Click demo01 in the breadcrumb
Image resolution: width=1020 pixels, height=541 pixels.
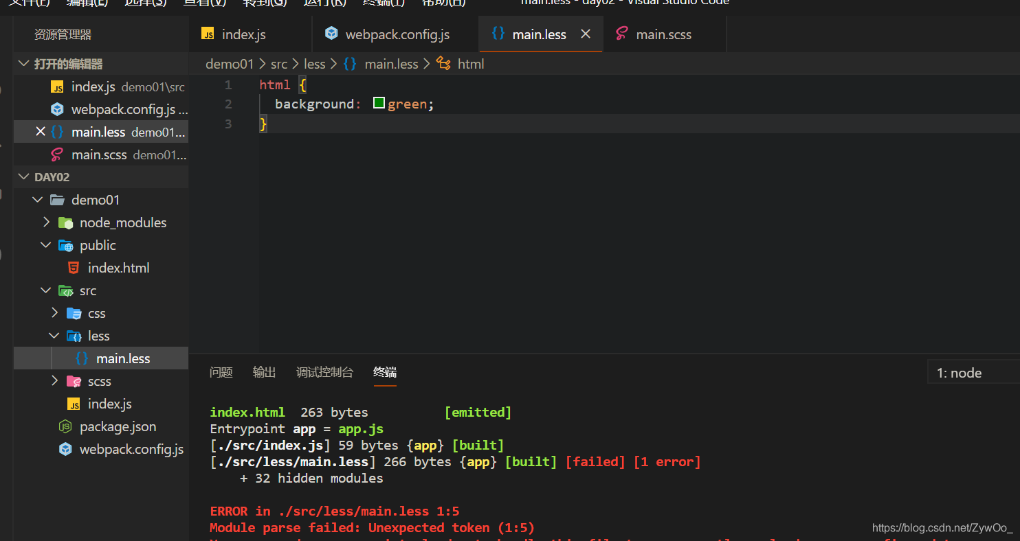[230, 64]
